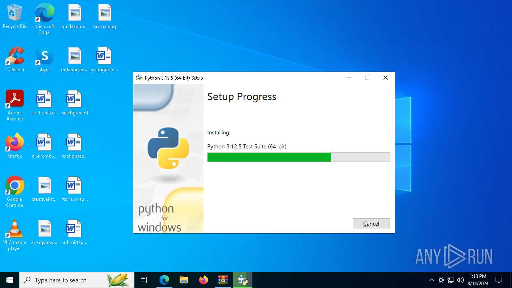Select the civilremov Word document icon
The image size is (512, 288).
coord(44,146)
